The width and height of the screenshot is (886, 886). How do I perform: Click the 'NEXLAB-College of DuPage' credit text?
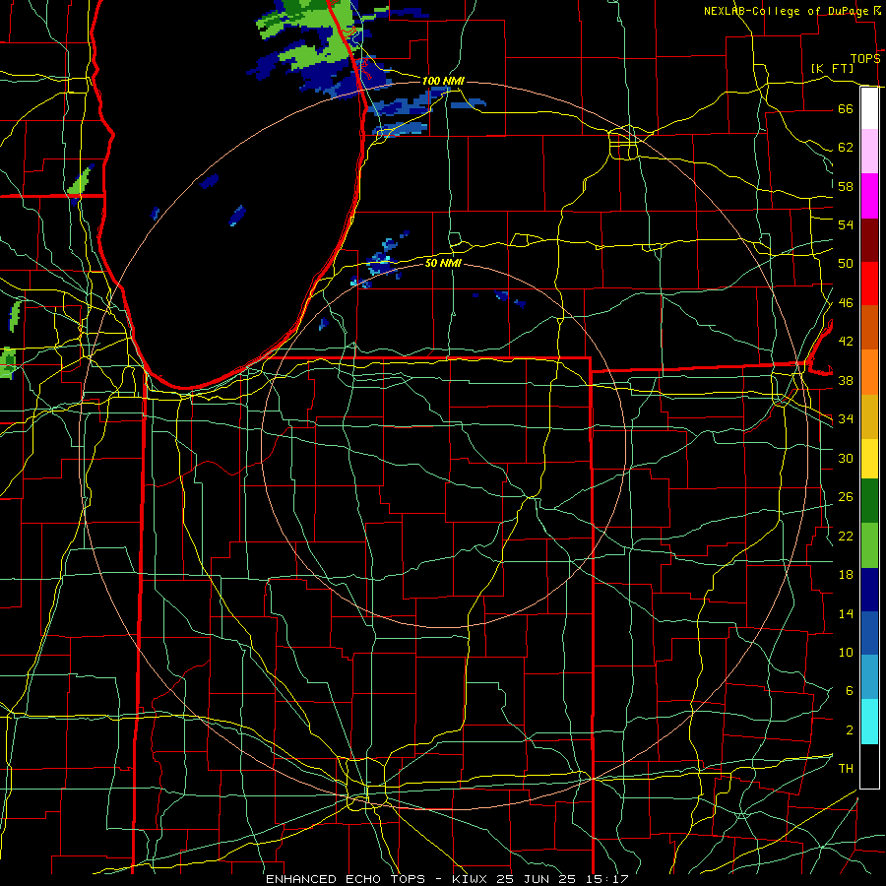tap(787, 11)
